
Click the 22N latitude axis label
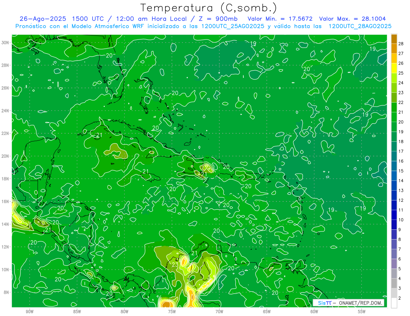(x=5, y=133)
